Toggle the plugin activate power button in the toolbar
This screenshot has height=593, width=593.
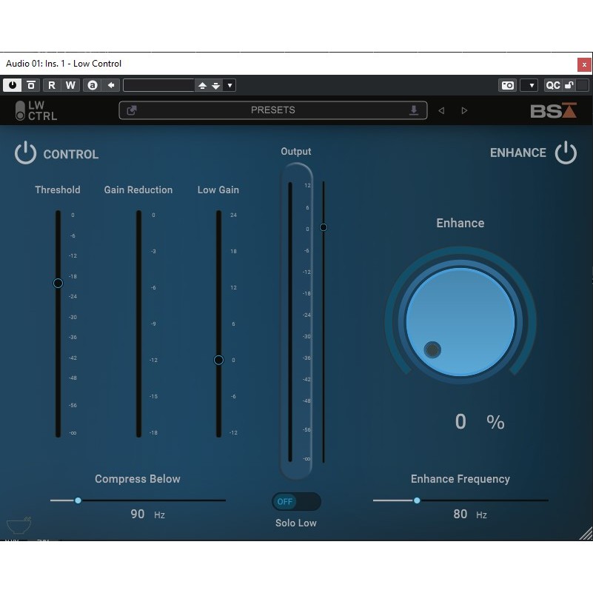tap(13, 85)
